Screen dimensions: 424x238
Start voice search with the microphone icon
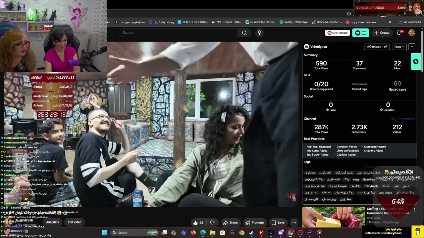click(259, 33)
